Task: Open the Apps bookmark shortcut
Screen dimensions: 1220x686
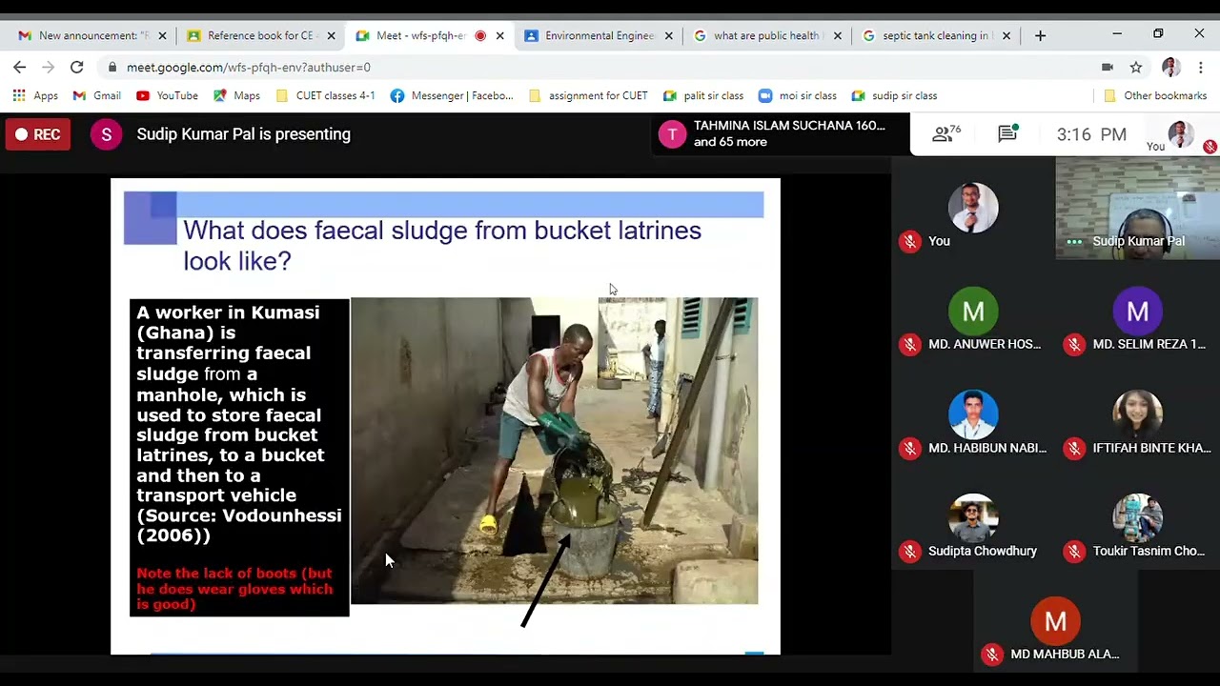Action: coord(35,95)
